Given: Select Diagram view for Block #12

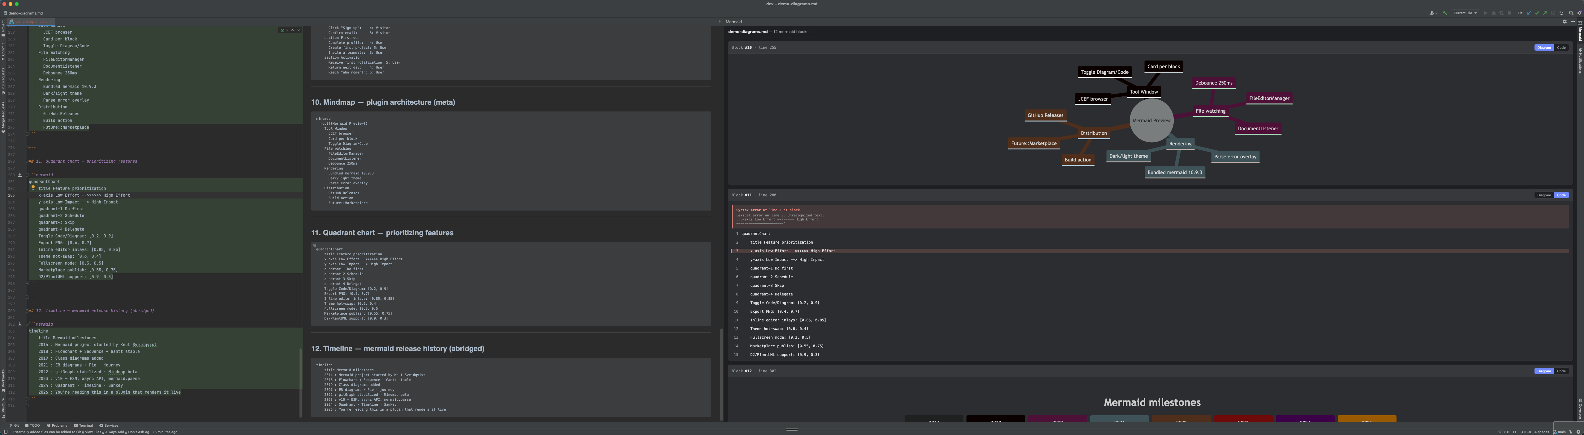Looking at the screenshot, I should pyautogui.click(x=1543, y=371).
